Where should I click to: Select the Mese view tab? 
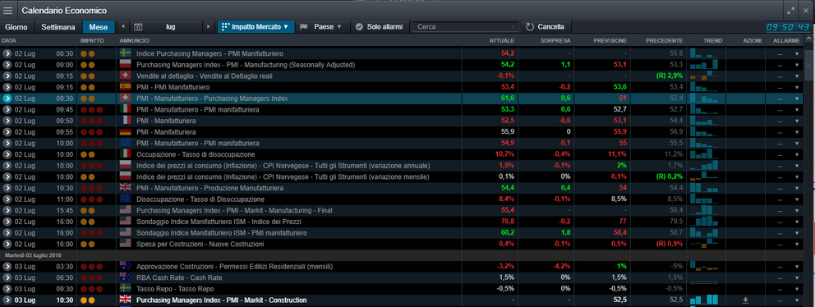(x=99, y=26)
